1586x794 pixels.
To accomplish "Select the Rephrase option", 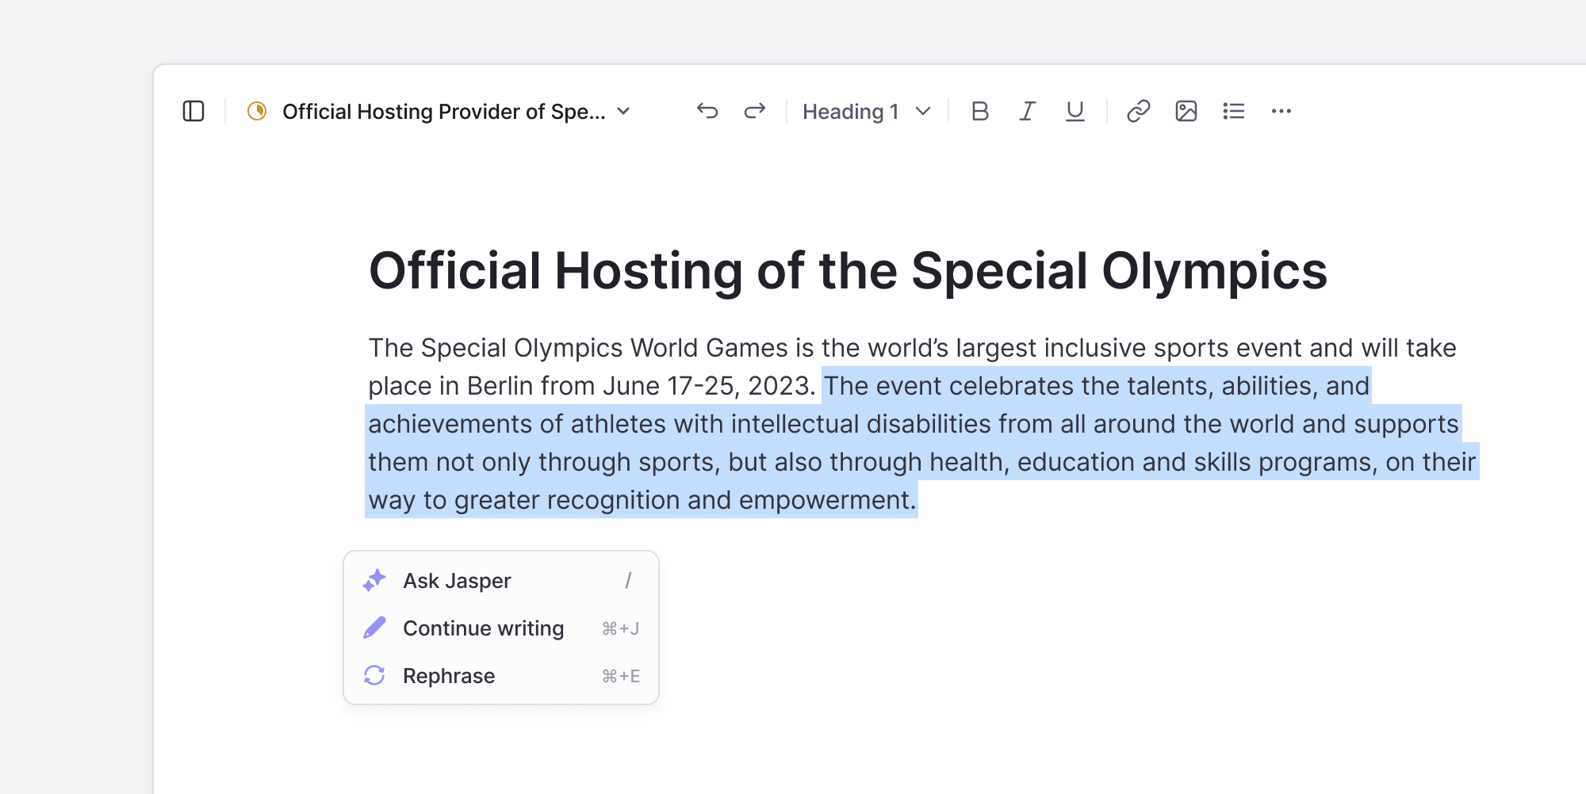I will [x=501, y=676].
